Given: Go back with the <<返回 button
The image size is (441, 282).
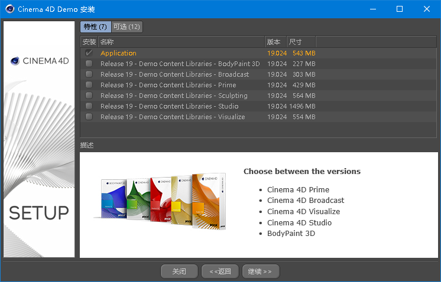Looking at the screenshot, I should click(x=220, y=271).
